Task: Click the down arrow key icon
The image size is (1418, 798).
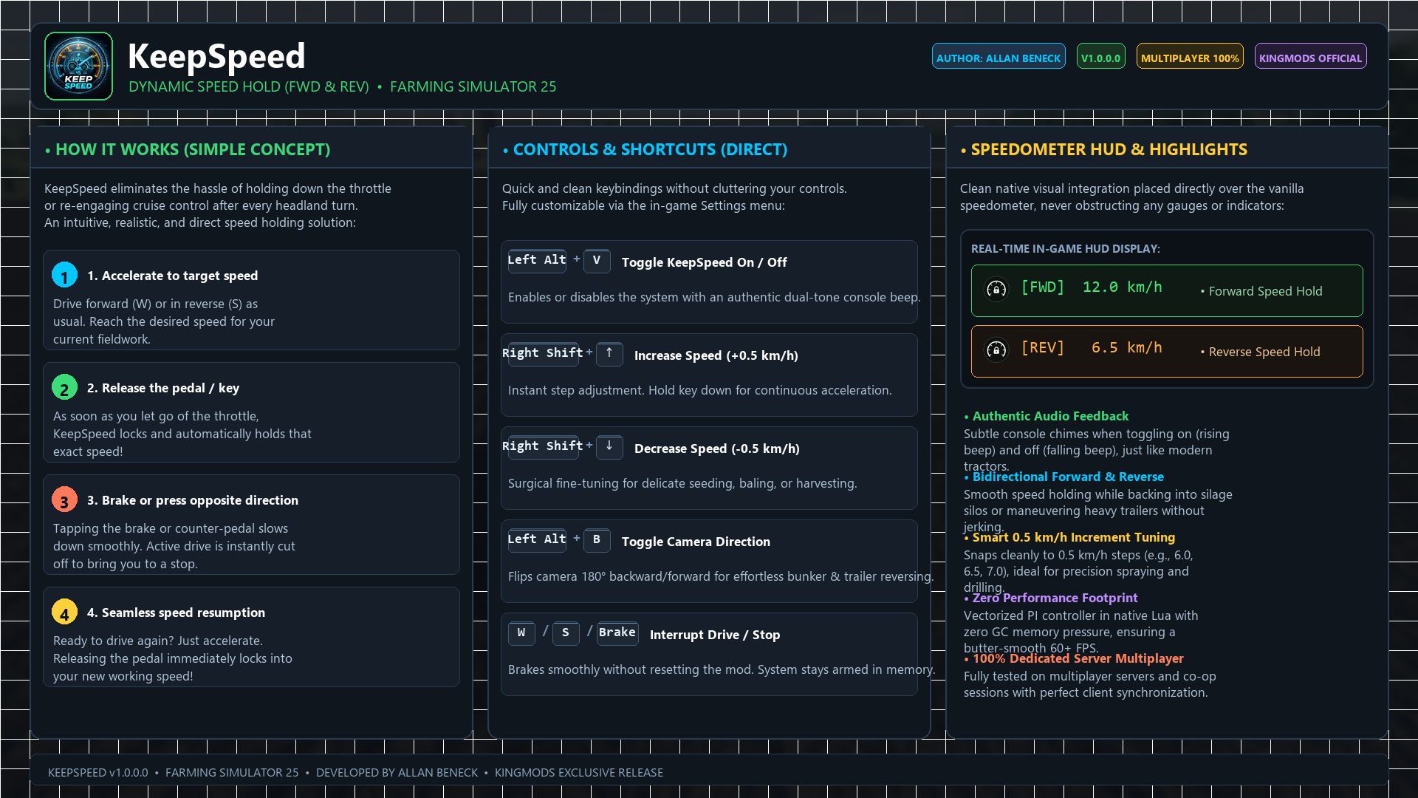Action: coord(609,447)
